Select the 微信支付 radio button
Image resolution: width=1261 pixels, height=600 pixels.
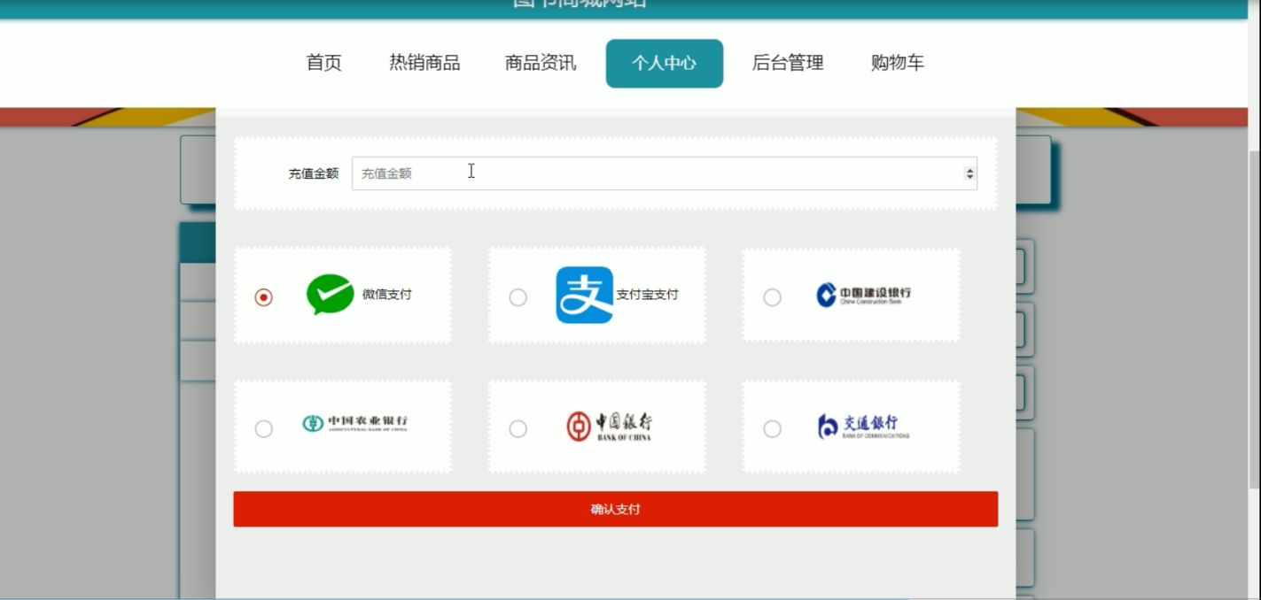tap(263, 297)
